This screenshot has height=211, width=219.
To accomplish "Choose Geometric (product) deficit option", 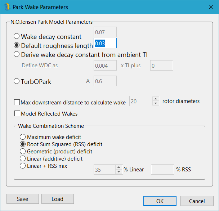I will [x=23, y=151].
